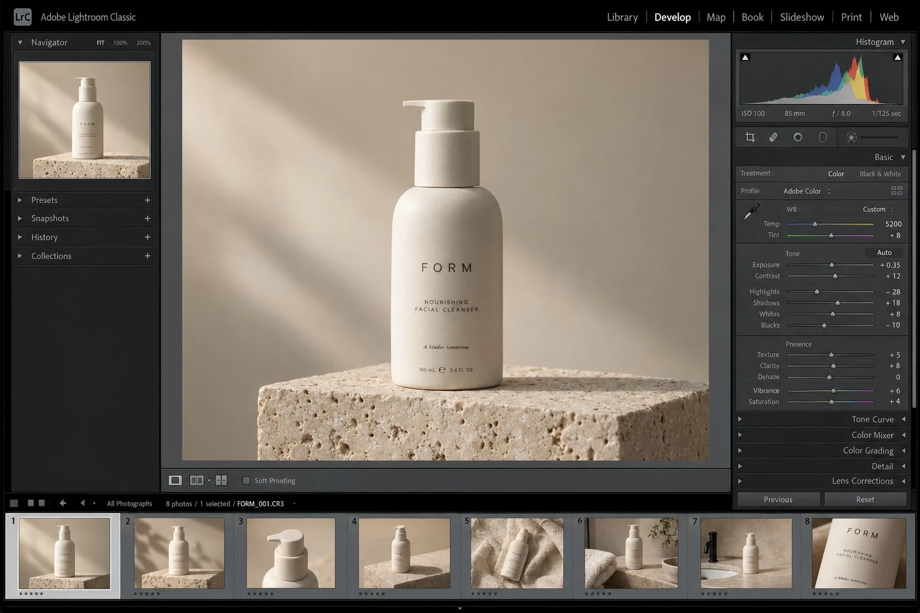Toggle shadow clipping indicator in histogram

tap(745, 57)
